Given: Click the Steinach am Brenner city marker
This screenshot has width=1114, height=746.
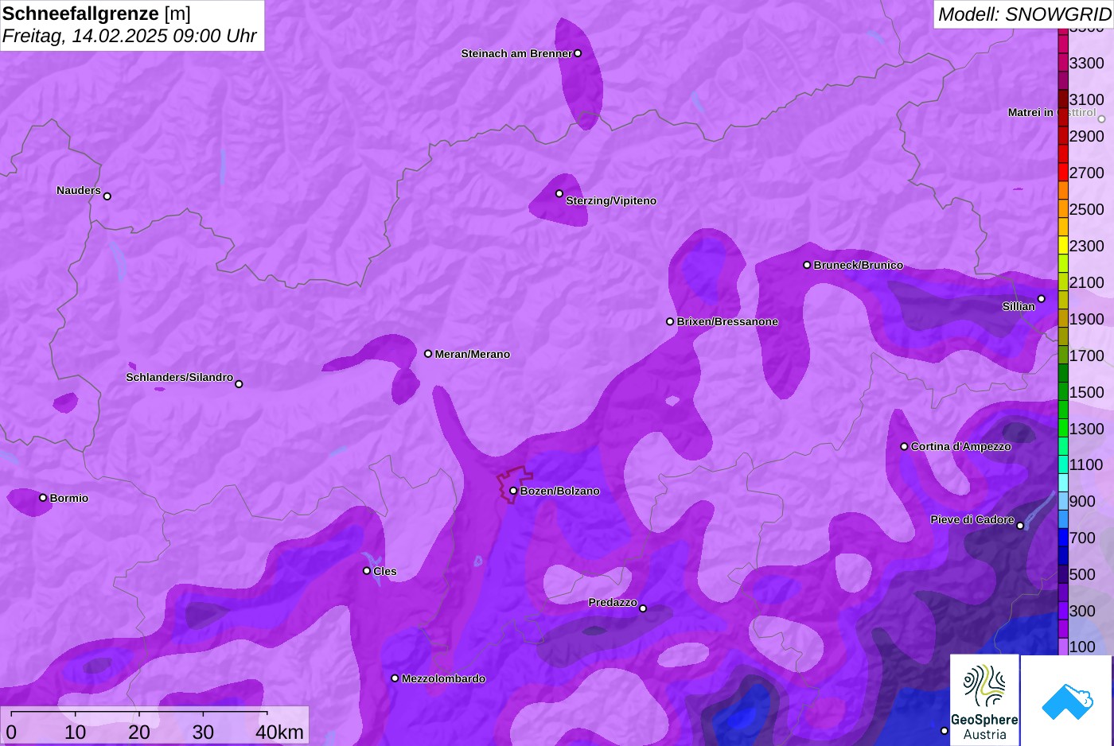Looking at the screenshot, I should (578, 53).
